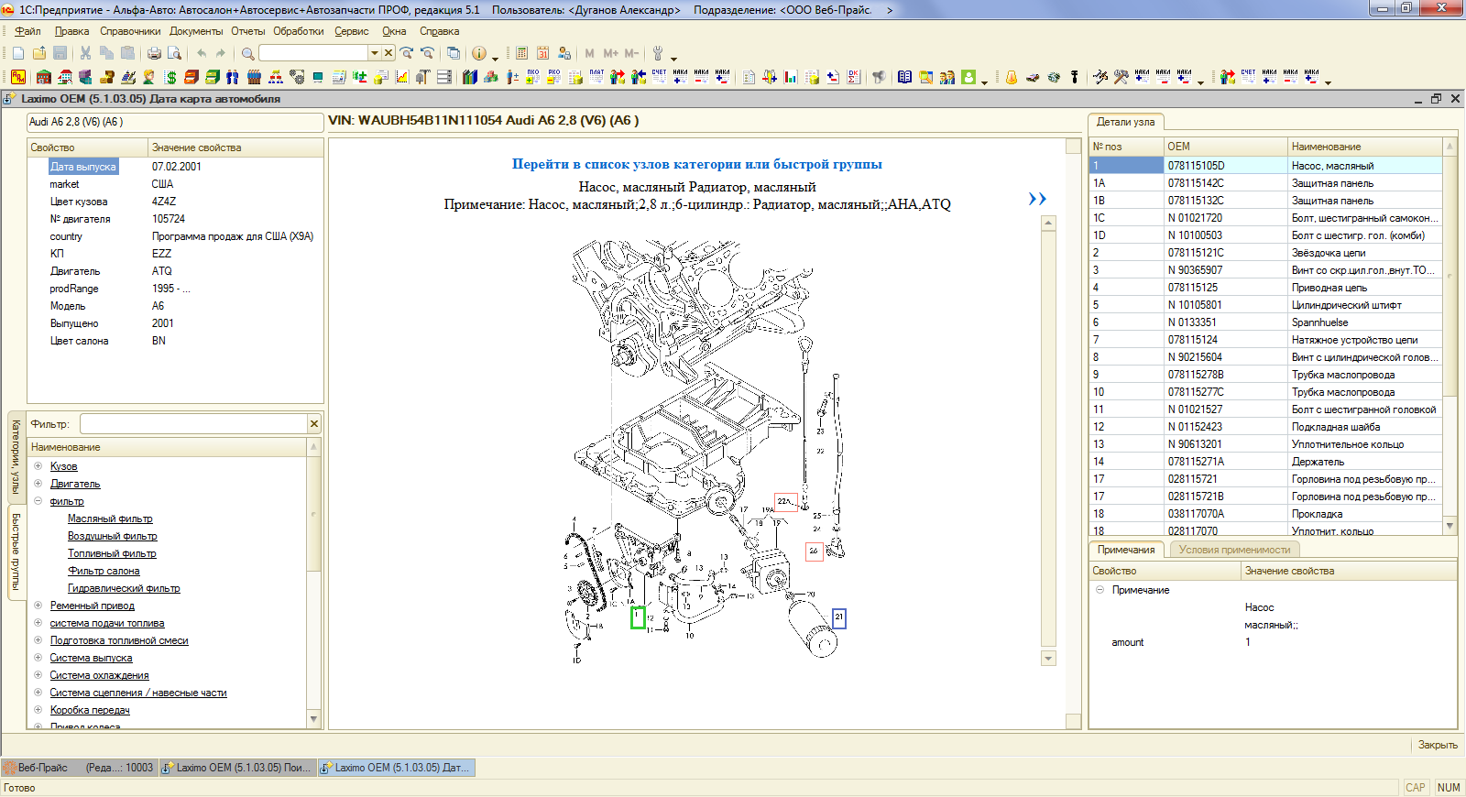Click the wrench settings icon
The width and height of the screenshot is (1466, 797).
[657, 53]
